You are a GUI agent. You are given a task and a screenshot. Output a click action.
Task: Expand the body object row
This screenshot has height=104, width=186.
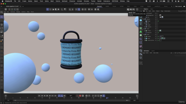click(145, 38)
